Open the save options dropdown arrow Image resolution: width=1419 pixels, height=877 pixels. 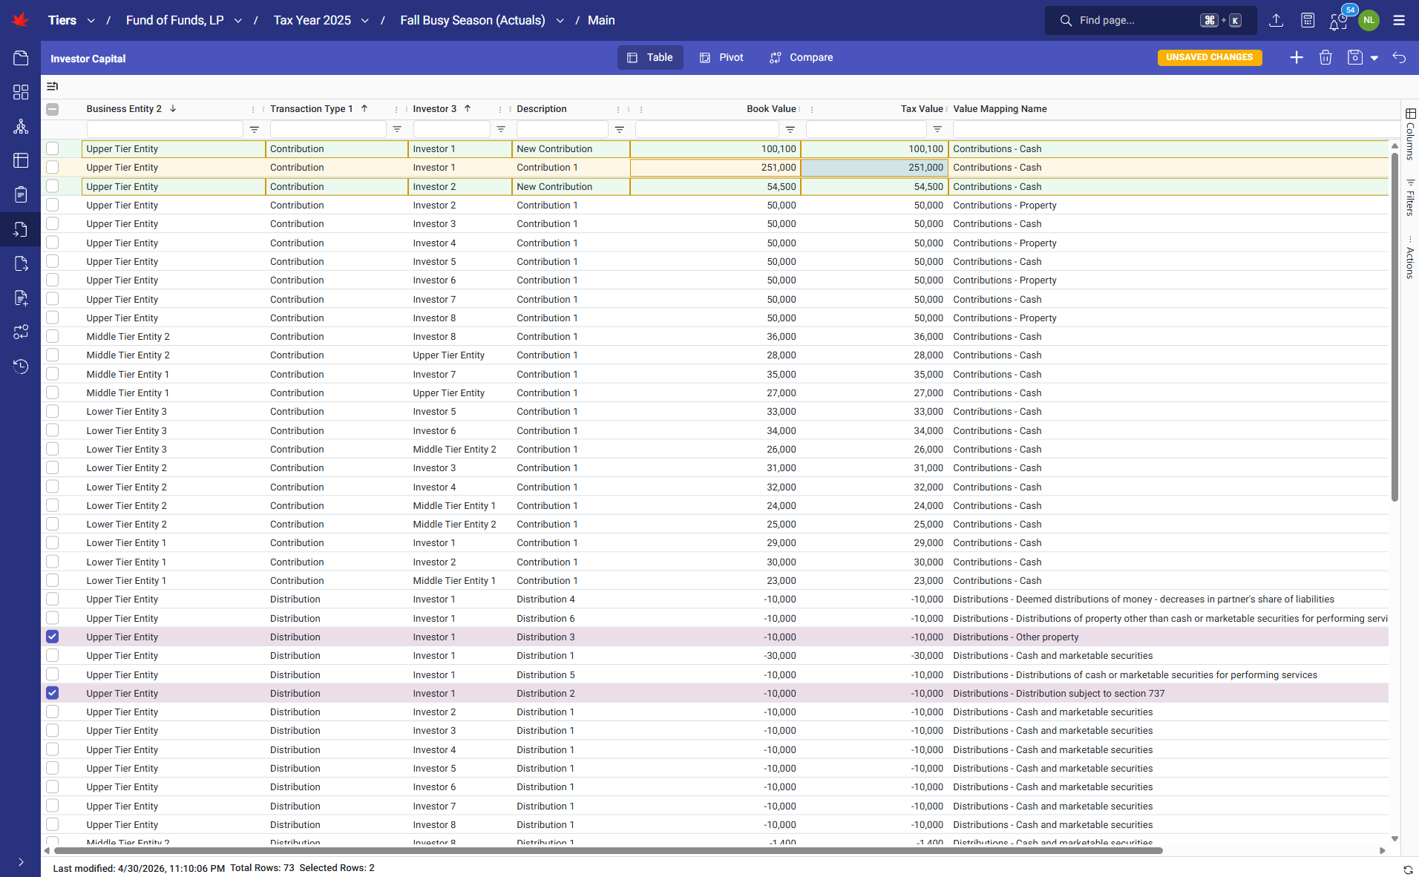click(1374, 58)
